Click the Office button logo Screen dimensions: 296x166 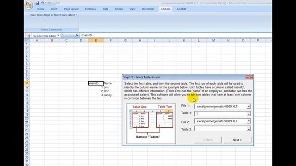(x=29, y=5)
